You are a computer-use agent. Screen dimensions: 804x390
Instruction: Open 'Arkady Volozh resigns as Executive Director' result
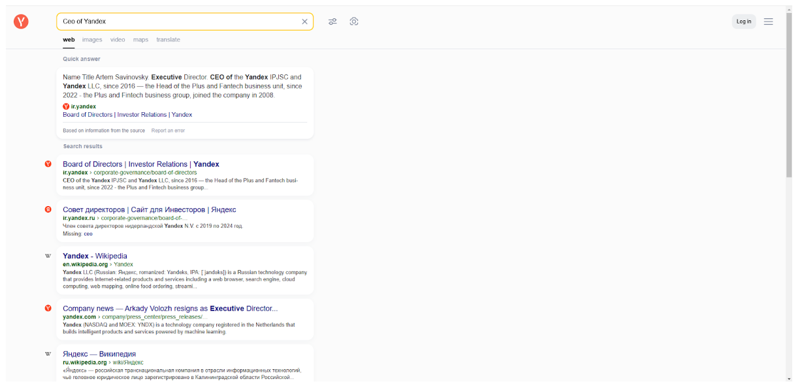click(x=170, y=308)
